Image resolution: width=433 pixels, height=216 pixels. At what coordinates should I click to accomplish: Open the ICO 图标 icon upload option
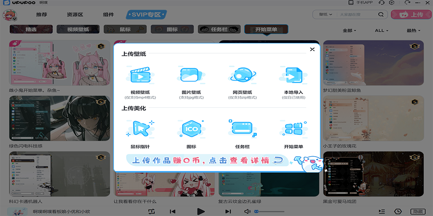point(191,128)
